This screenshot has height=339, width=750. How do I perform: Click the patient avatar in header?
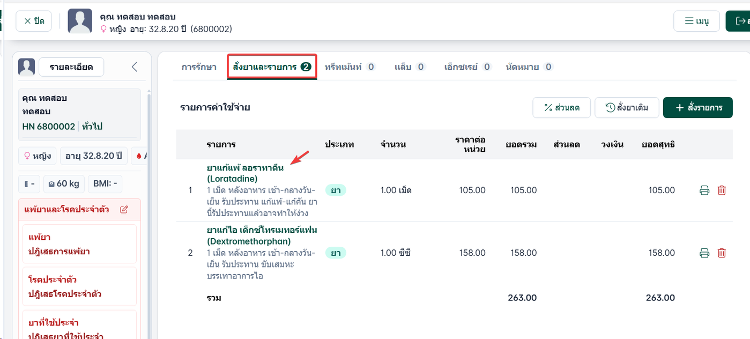[80, 21]
